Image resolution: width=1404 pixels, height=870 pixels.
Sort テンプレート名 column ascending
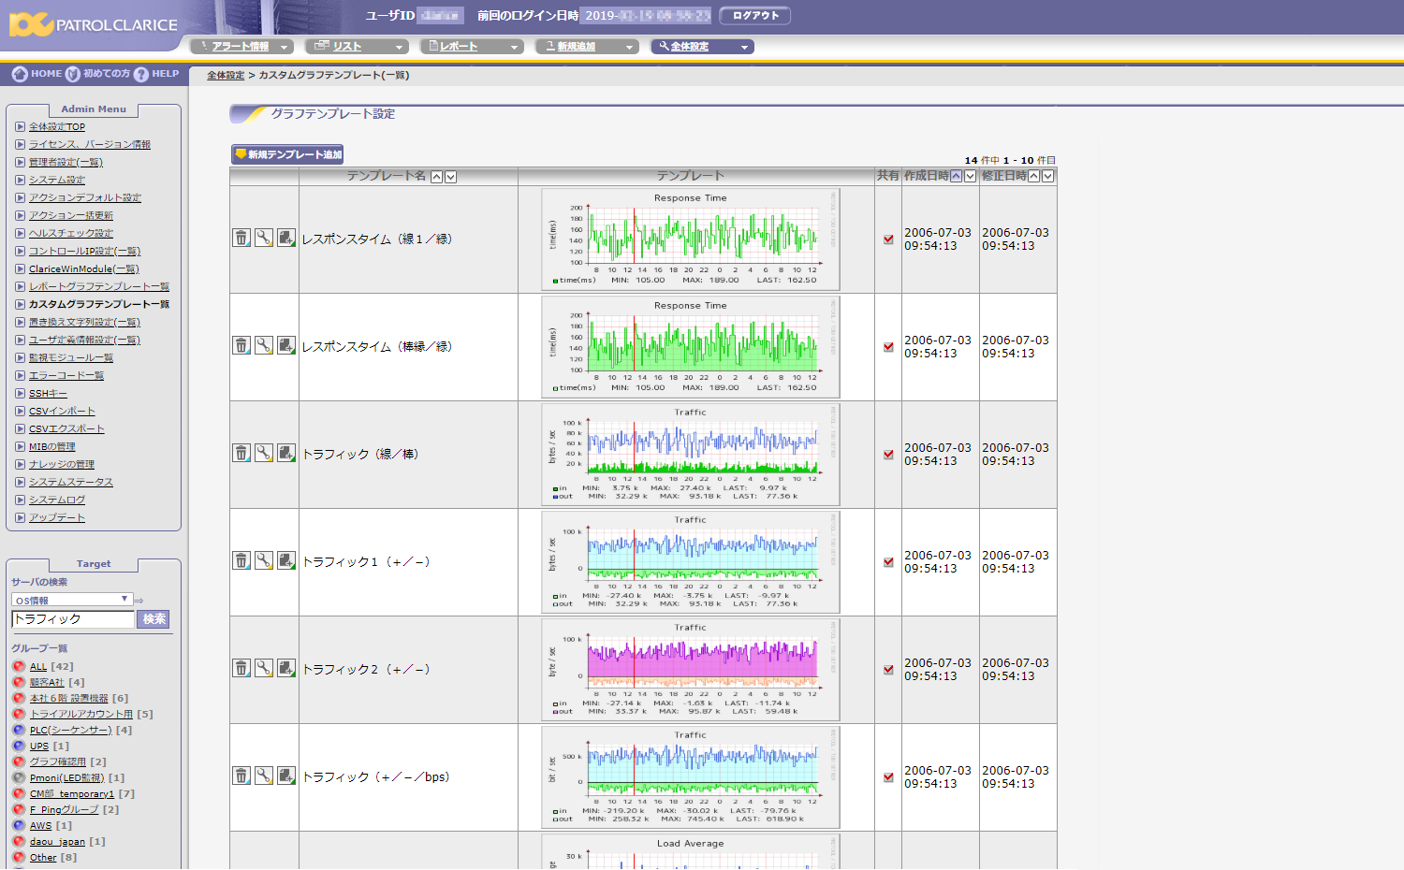(x=436, y=177)
